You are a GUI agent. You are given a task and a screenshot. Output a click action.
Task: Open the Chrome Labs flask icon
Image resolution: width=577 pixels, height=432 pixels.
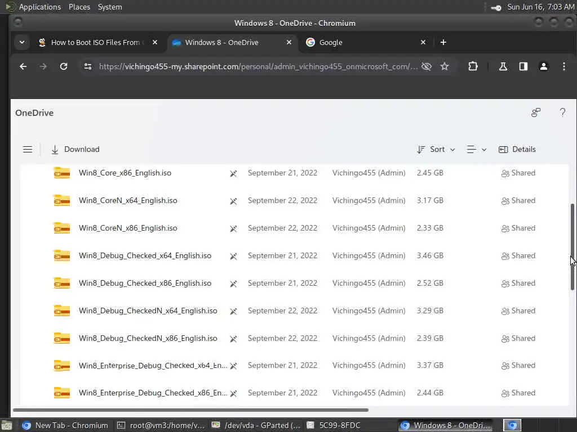pyautogui.click(x=503, y=66)
